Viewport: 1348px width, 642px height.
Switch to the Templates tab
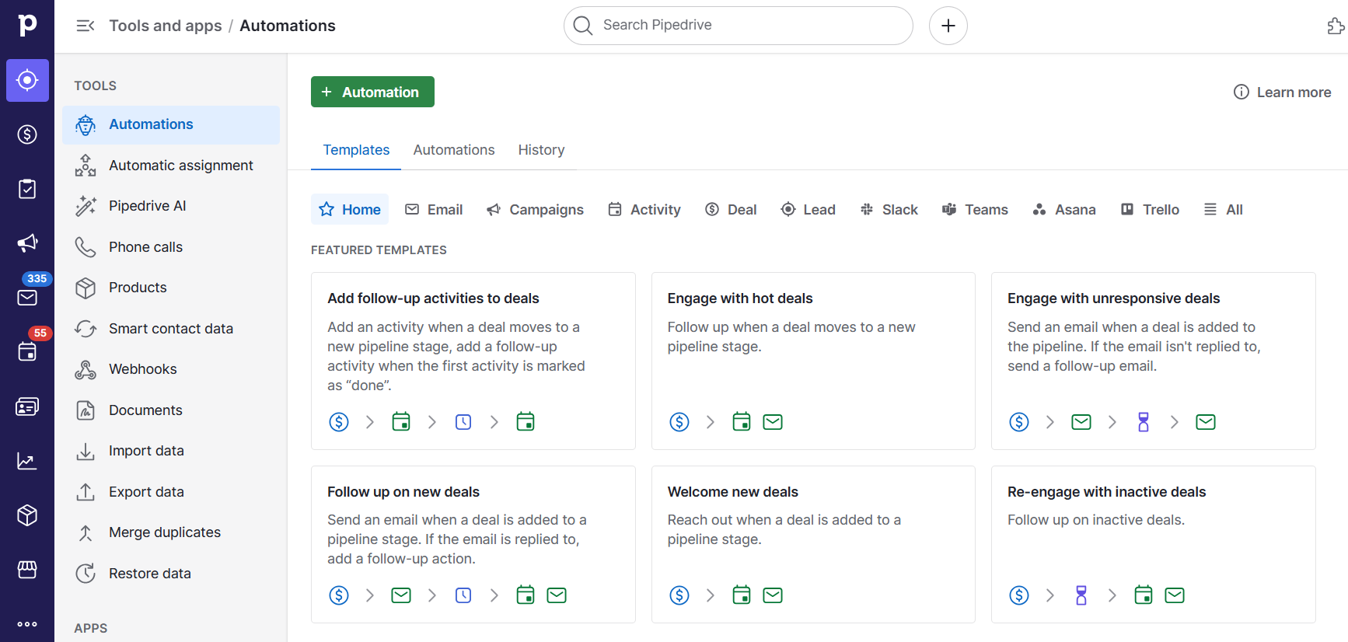point(356,150)
